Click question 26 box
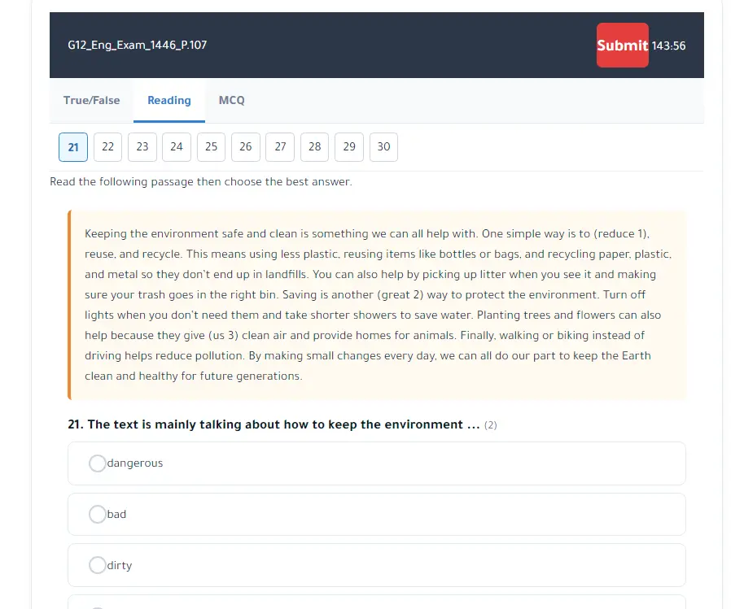The image size is (744, 609). 246,147
